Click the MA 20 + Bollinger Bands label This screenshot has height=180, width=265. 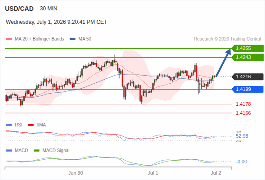[x=40, y=39]
